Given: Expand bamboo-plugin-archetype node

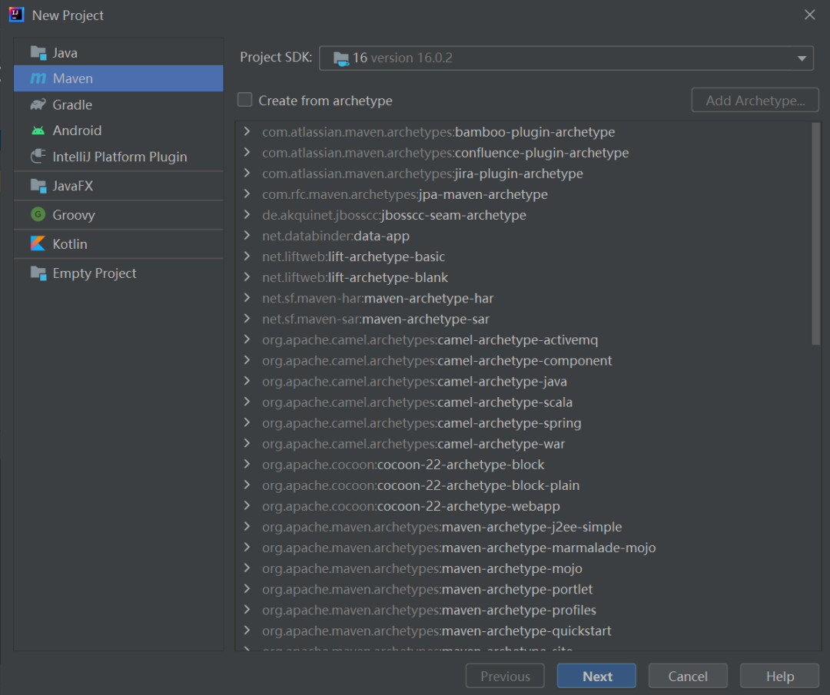Looking at the screenshot, I should [x=247, y=131].
